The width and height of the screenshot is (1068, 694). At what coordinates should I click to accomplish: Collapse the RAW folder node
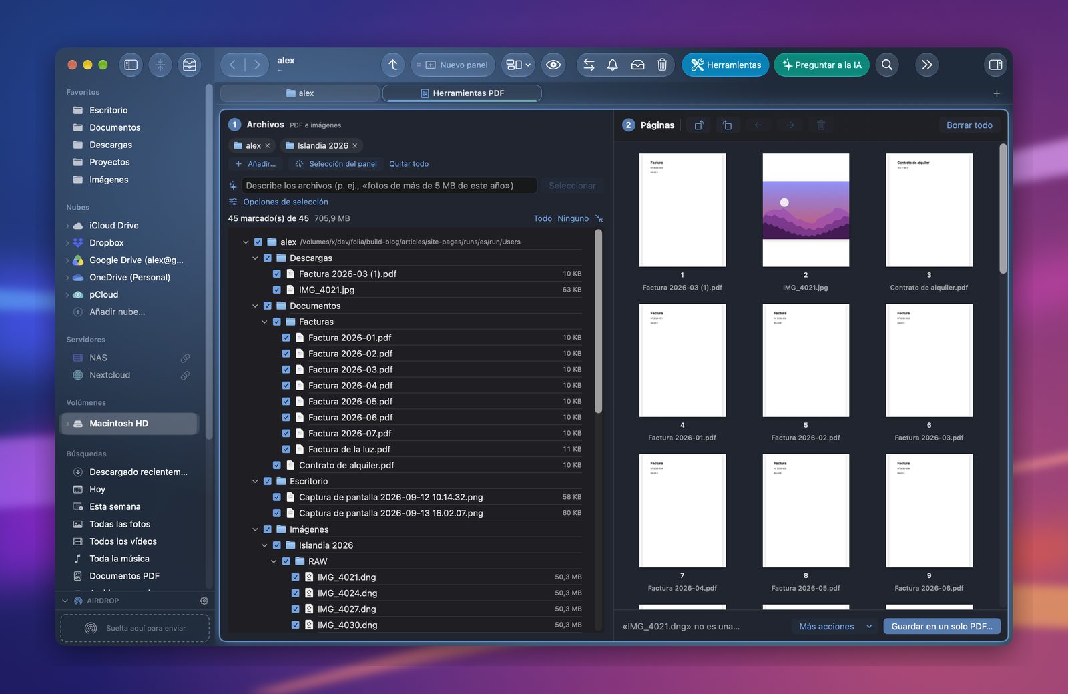coord(274,561)
